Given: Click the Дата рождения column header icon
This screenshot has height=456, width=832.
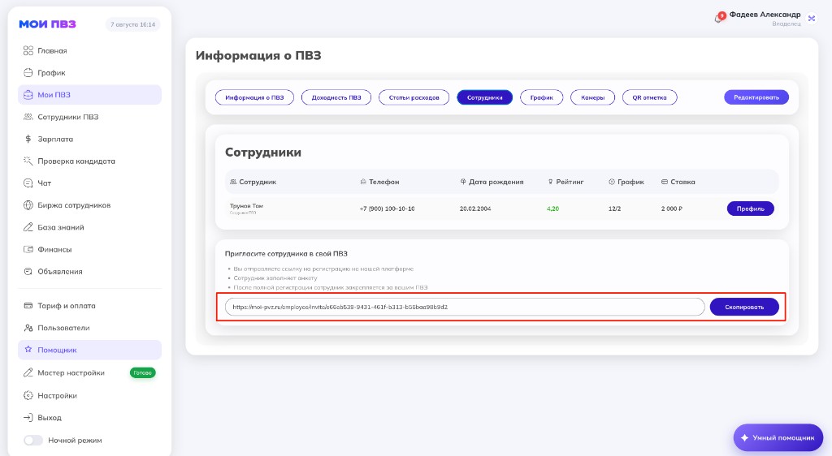Looking at the screenshot, I should click(x=463, y=182).
